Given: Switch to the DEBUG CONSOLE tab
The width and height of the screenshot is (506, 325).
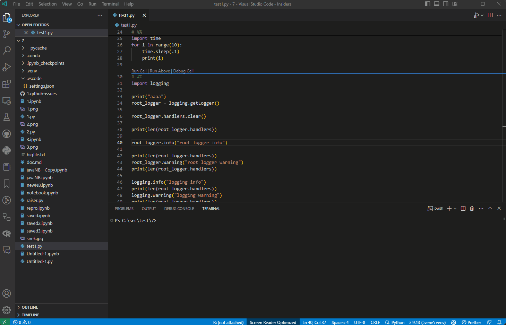Looking at the screenshot, I should [x=179, y=208].
